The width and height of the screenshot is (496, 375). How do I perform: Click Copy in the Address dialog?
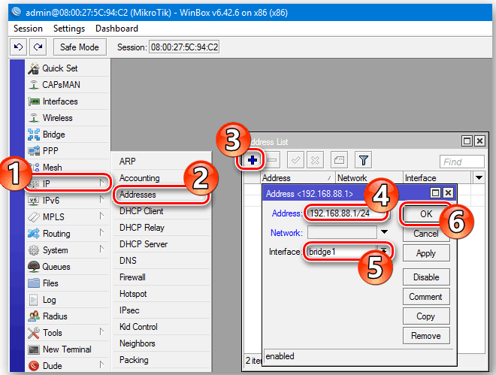[426, 316]
